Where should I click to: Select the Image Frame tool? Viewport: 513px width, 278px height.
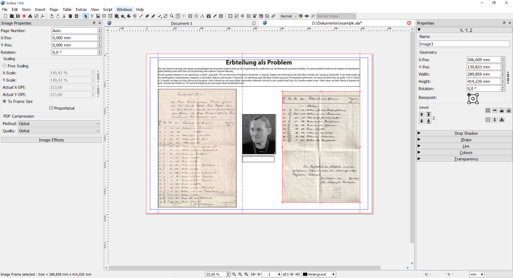[98, 16]
